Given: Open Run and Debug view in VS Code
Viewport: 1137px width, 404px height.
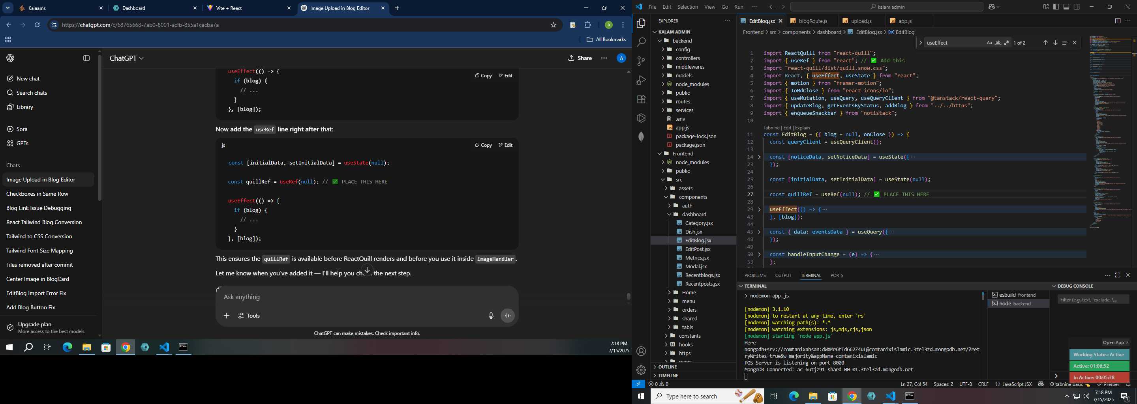Looking at the screenshot, I should pos(641,80).
